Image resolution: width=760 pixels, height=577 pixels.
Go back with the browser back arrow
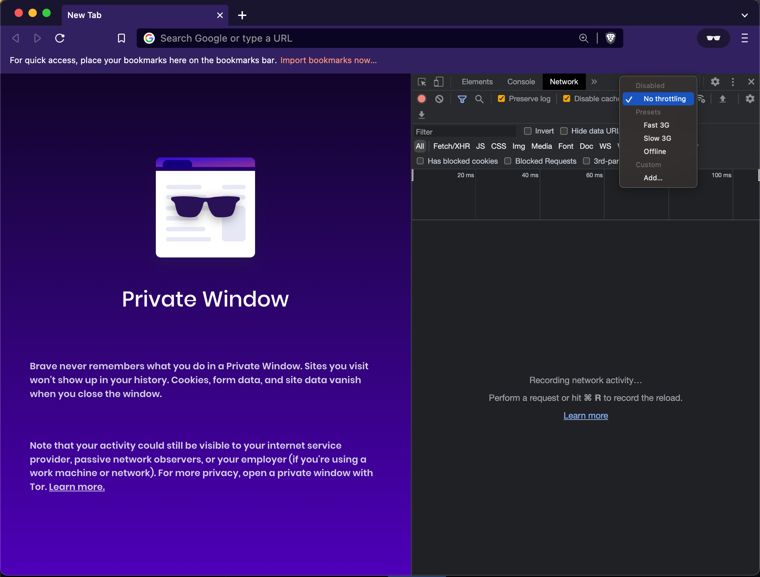coord(16,38)
